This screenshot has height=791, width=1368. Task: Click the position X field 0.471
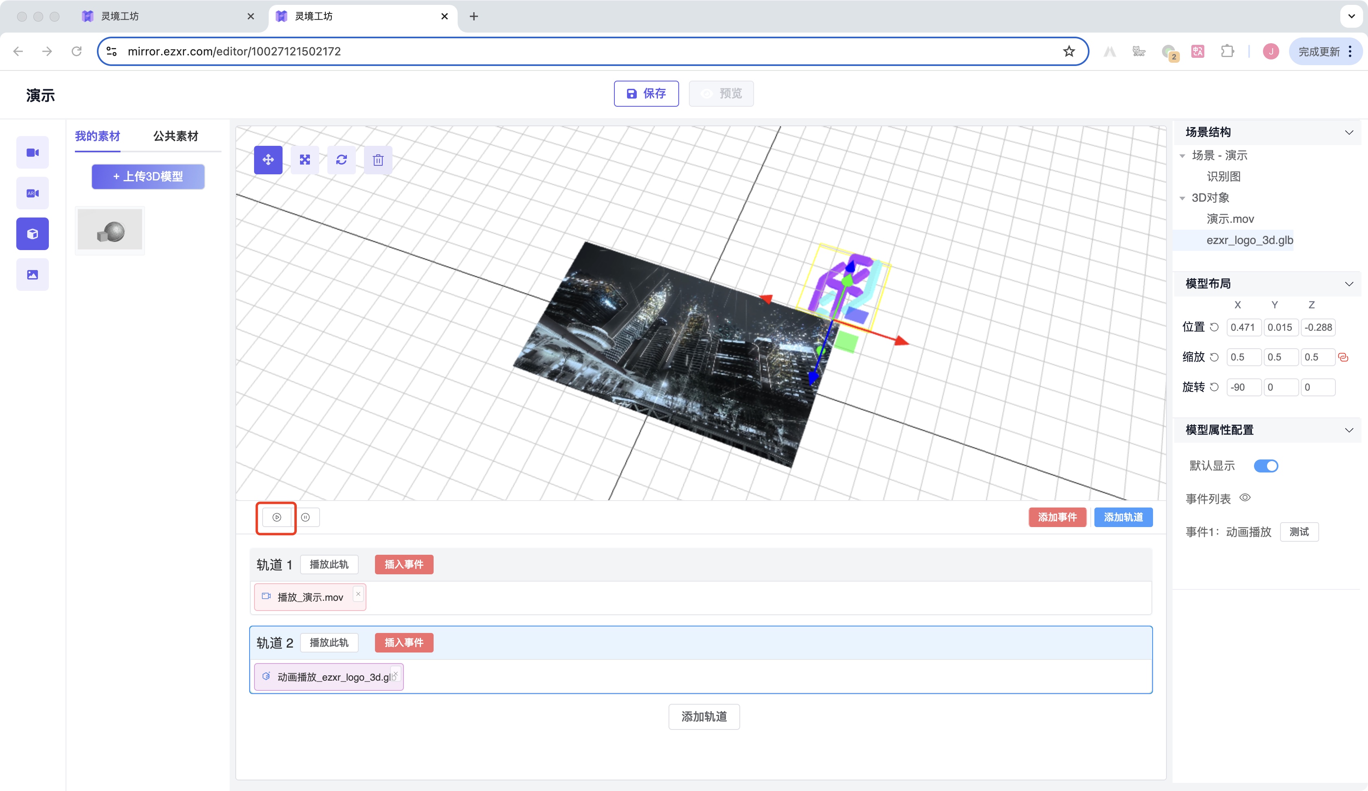(x=1243, y=327)
